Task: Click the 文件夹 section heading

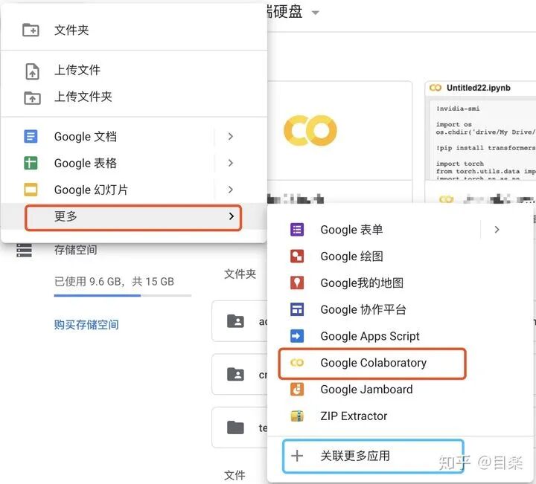Action: [x=240, y=274]
